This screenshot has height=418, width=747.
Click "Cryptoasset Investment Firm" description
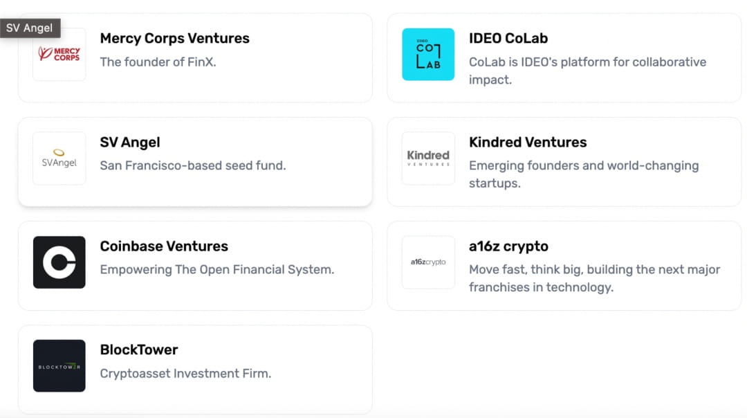pos(185,374)
